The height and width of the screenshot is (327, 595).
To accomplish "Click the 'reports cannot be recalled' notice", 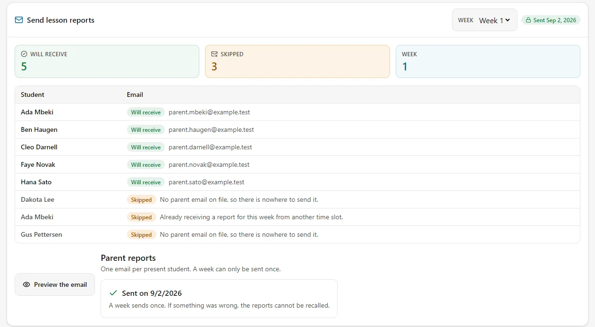I will pyautogui.click(x=219, y=305).
